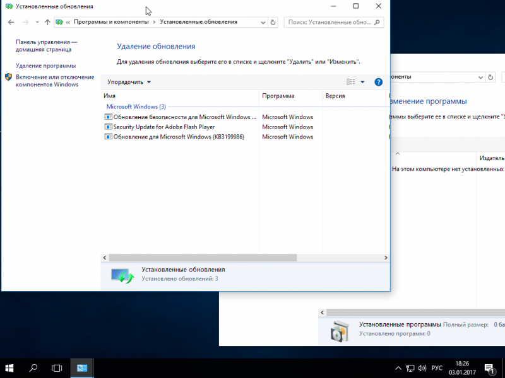Viewport: 505px width, 378px height.
Task: Open the «Программы и компоненты» breadcrumb
Action: coord(111,22)
